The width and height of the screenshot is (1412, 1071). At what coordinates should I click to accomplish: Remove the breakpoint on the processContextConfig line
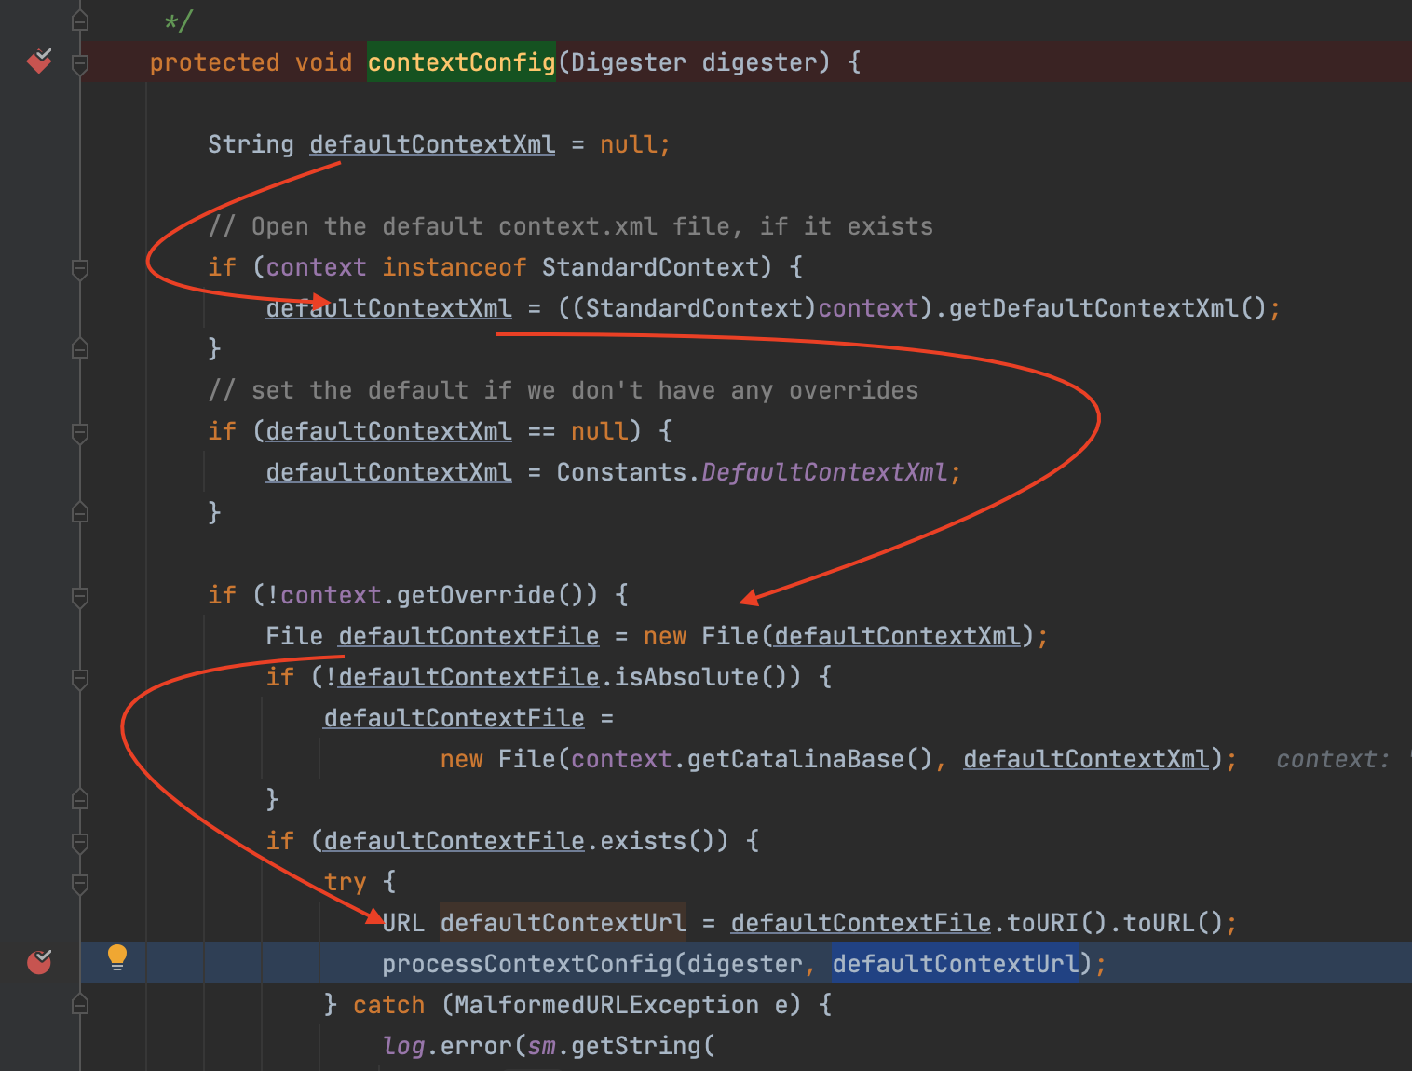point(39,961)
